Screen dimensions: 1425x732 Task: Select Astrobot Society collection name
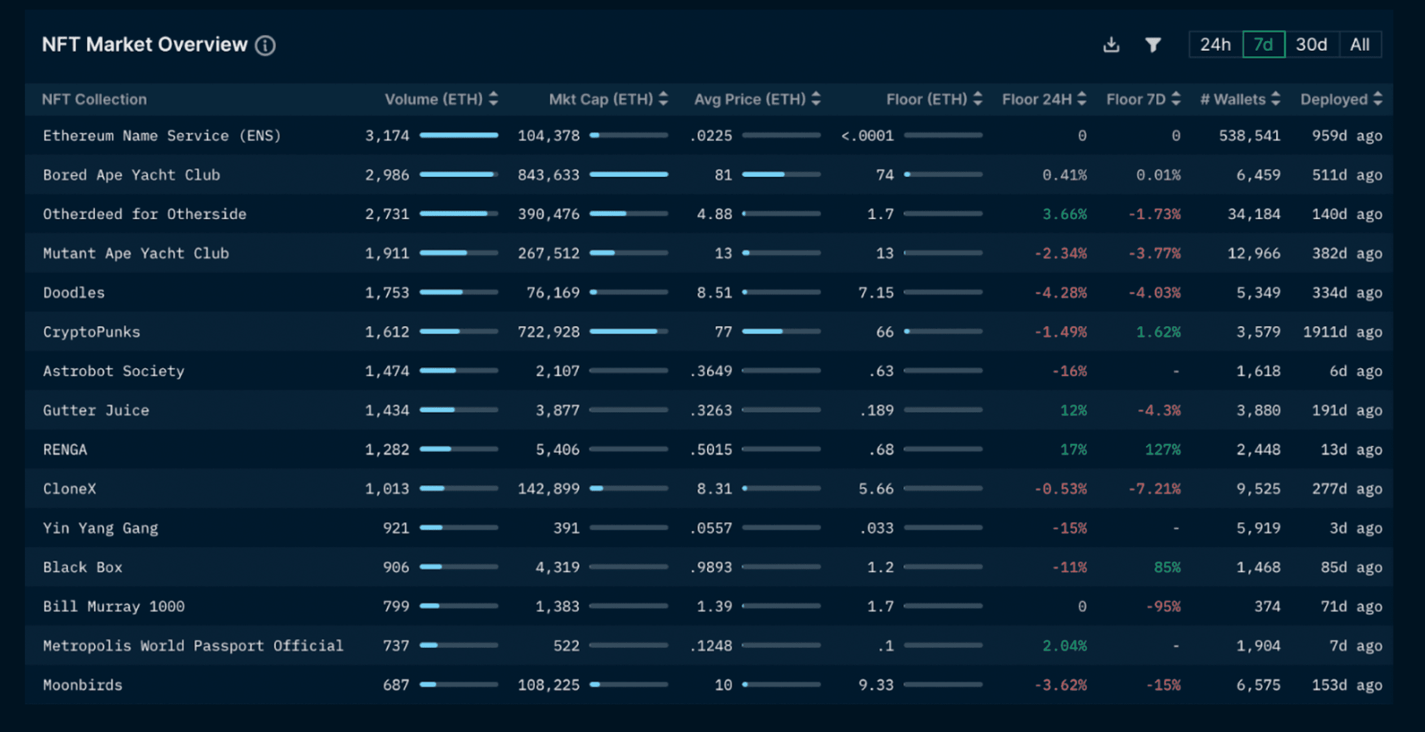[113, 371]
